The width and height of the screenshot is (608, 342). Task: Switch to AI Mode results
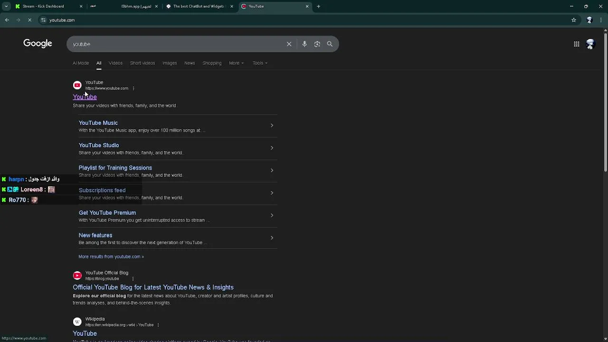81,63
